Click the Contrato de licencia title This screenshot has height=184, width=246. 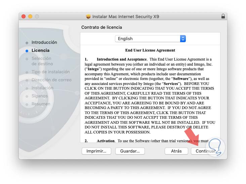point(101,27)
